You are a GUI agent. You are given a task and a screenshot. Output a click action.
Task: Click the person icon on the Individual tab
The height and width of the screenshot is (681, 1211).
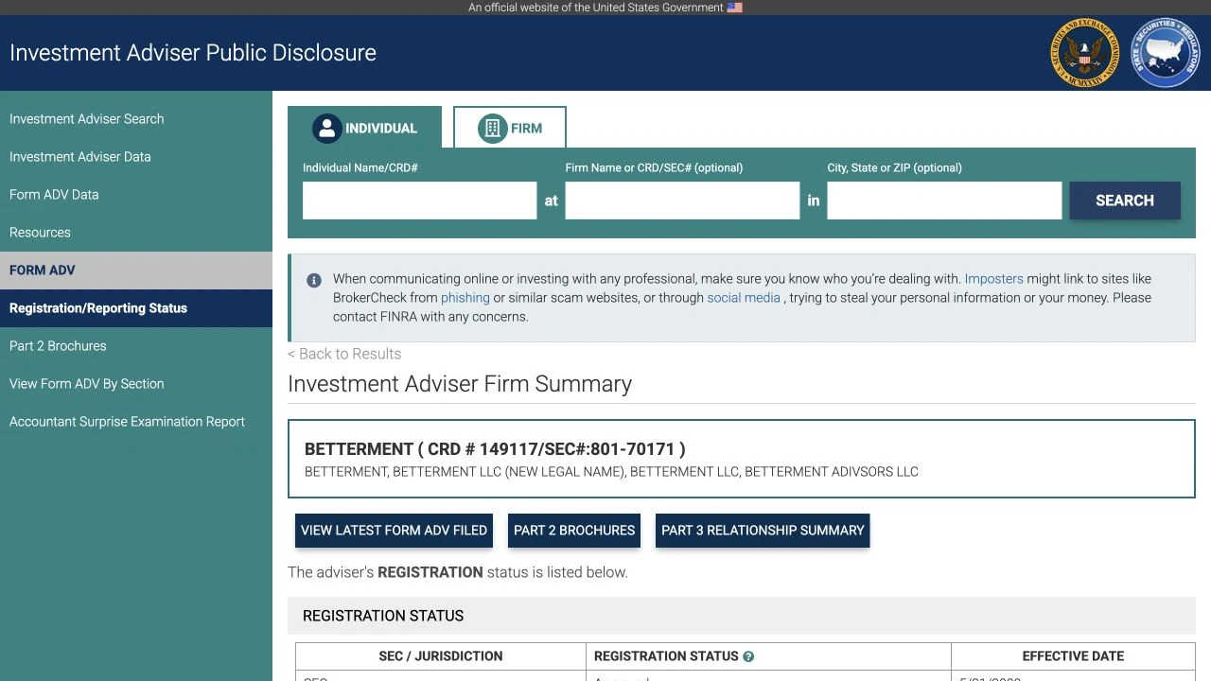[x=326, y=128]
